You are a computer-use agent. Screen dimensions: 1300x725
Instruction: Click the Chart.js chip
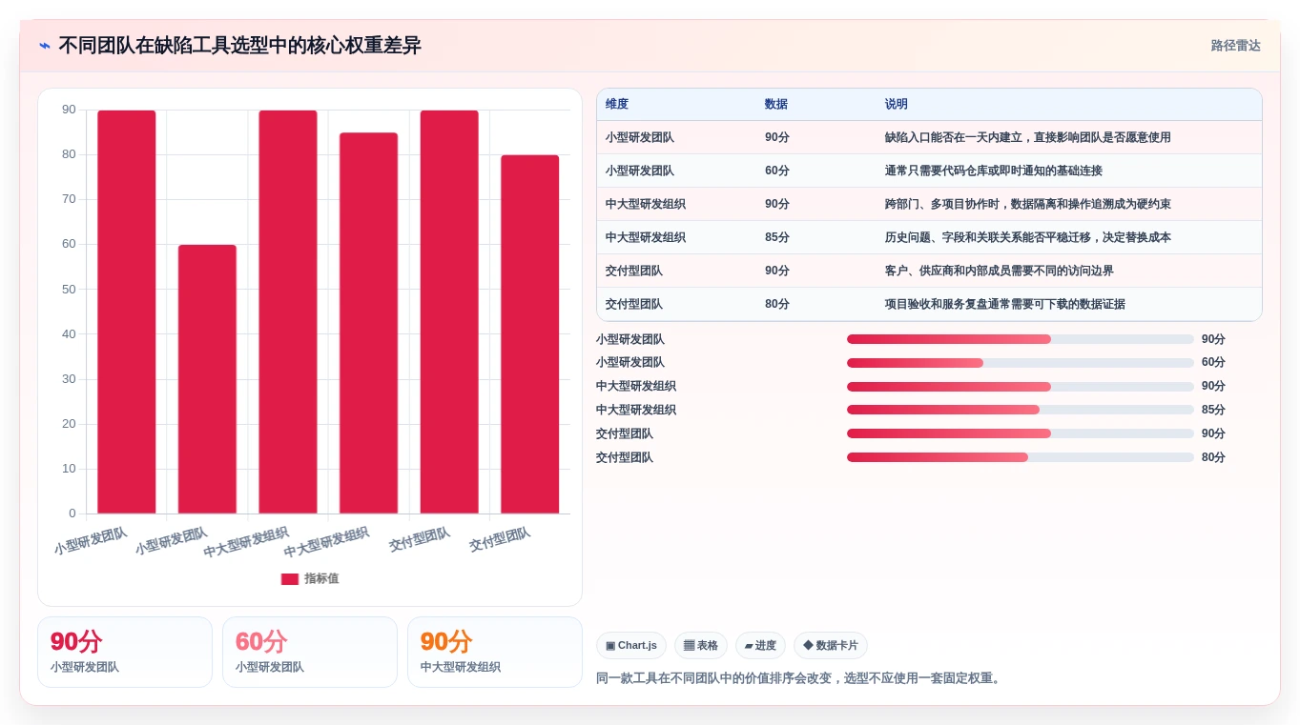point(631,646)
